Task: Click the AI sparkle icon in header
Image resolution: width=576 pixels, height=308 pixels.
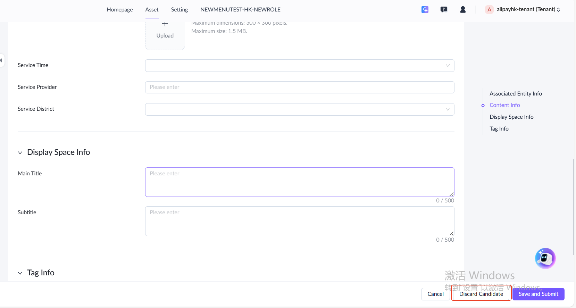Action: [x=425, y=10]
